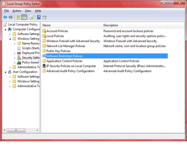Click title bar Local Group Policy Editor icon

4,4
